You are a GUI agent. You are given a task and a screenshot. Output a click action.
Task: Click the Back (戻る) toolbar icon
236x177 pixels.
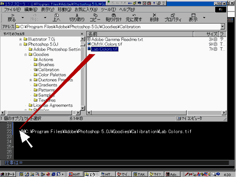click(12, 18)
